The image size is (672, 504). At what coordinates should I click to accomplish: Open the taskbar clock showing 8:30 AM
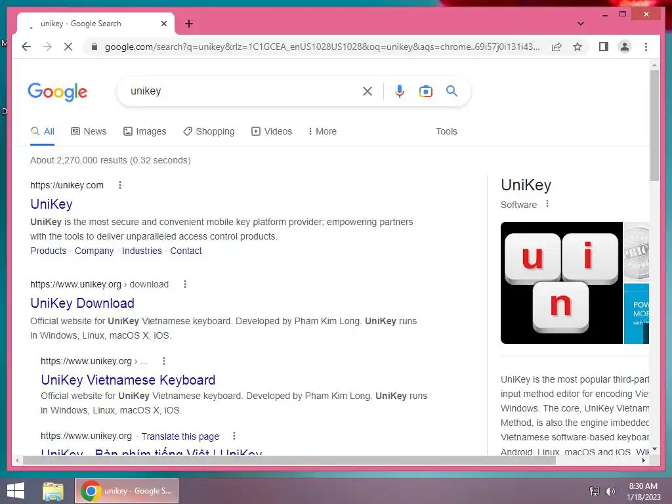(643, 492)
